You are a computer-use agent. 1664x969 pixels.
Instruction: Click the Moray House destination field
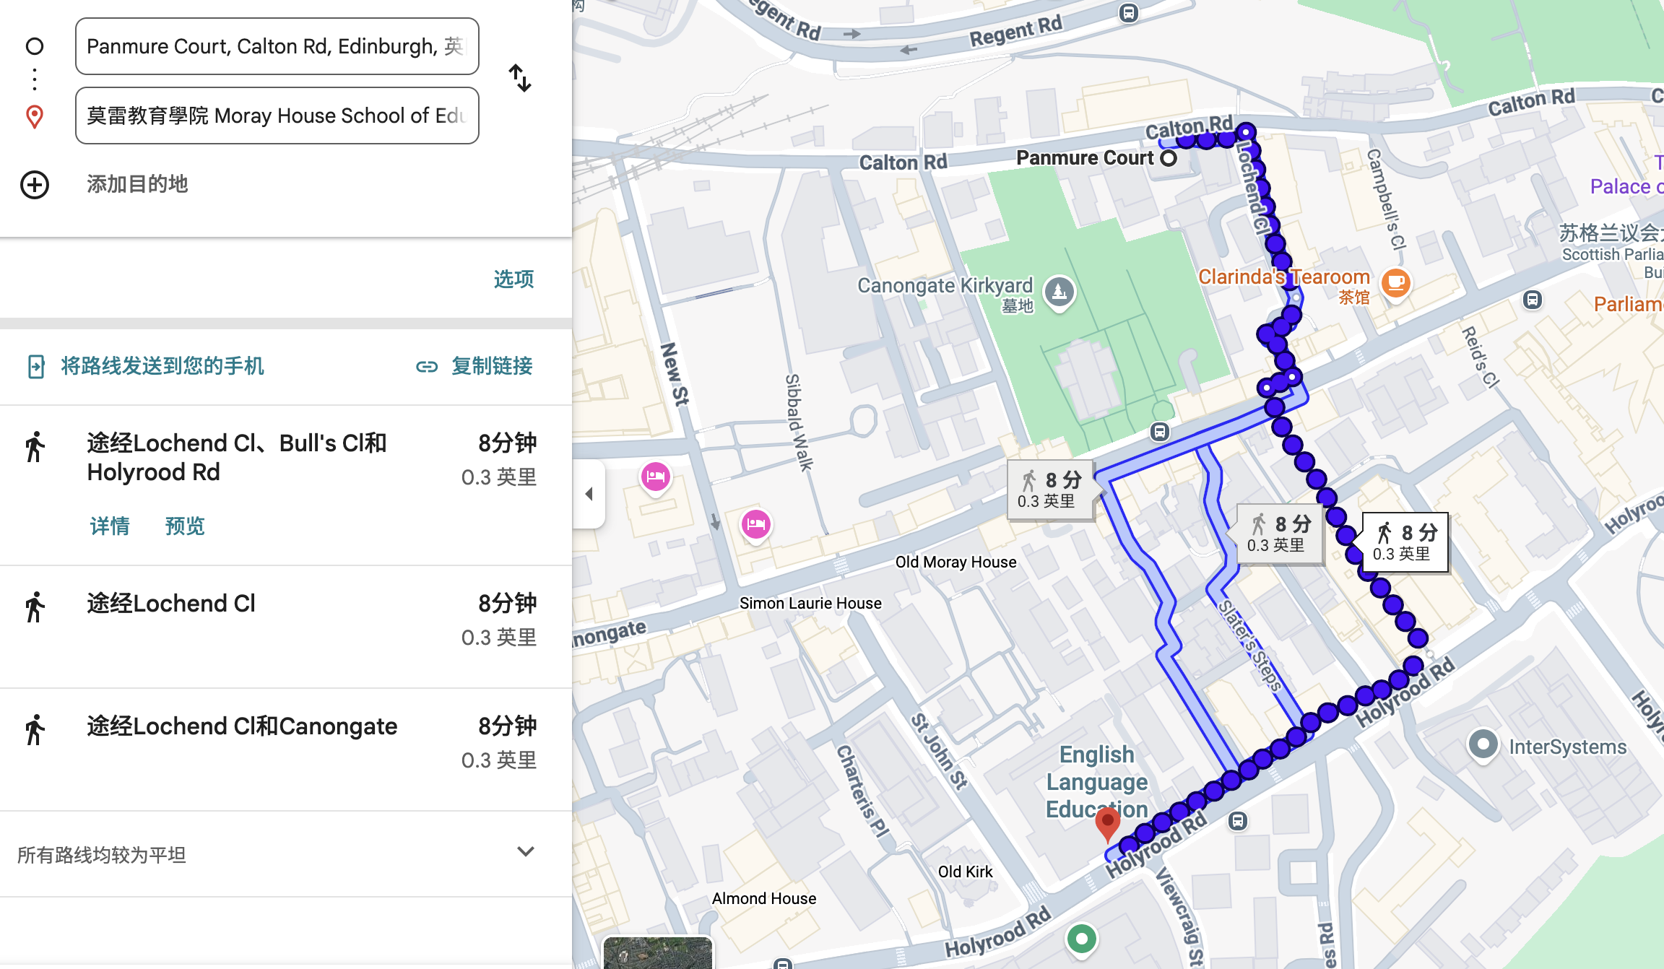pyautogui.click(x=277, y=116)
